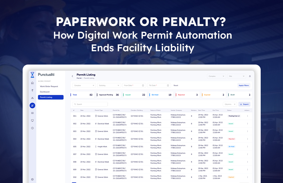Open Dashboard in sidebar menu
Image resolution: width=283 pixels, height=183 pixels.
45,92
